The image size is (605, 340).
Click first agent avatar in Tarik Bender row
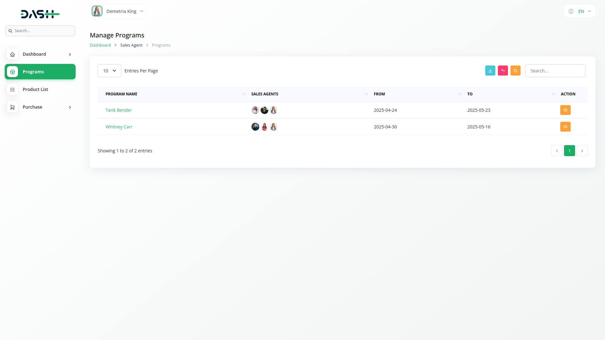255,110
